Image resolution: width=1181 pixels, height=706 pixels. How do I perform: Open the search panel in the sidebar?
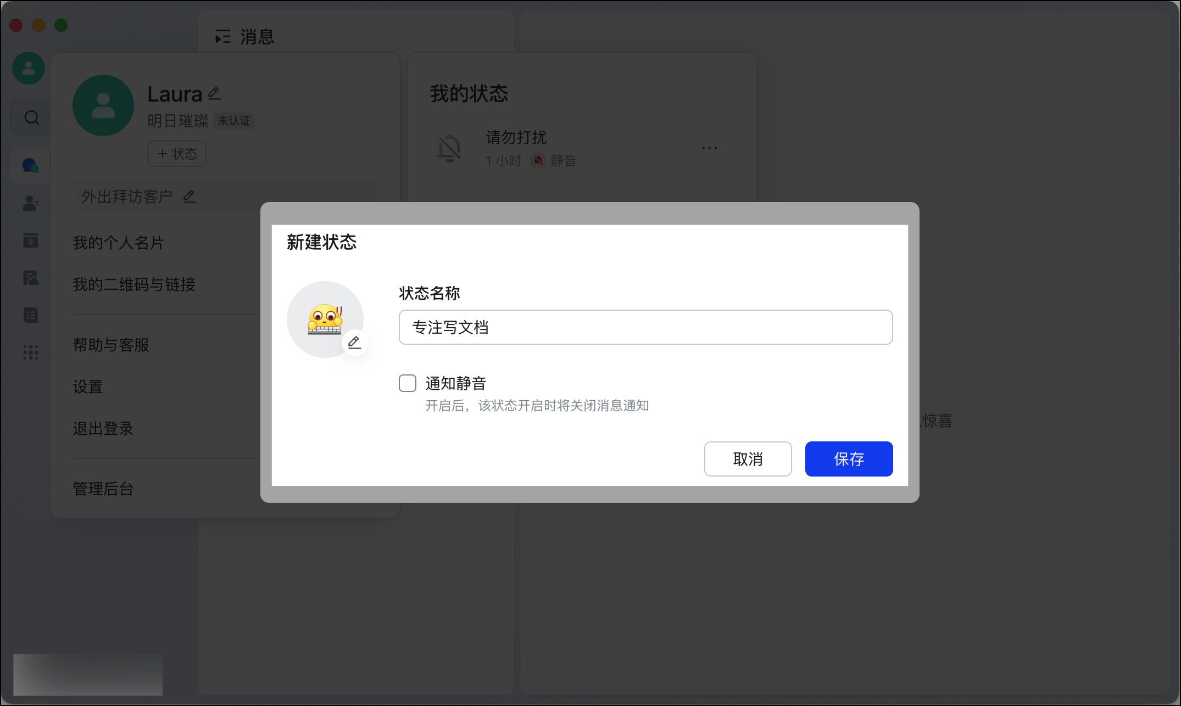coord(31,117)
